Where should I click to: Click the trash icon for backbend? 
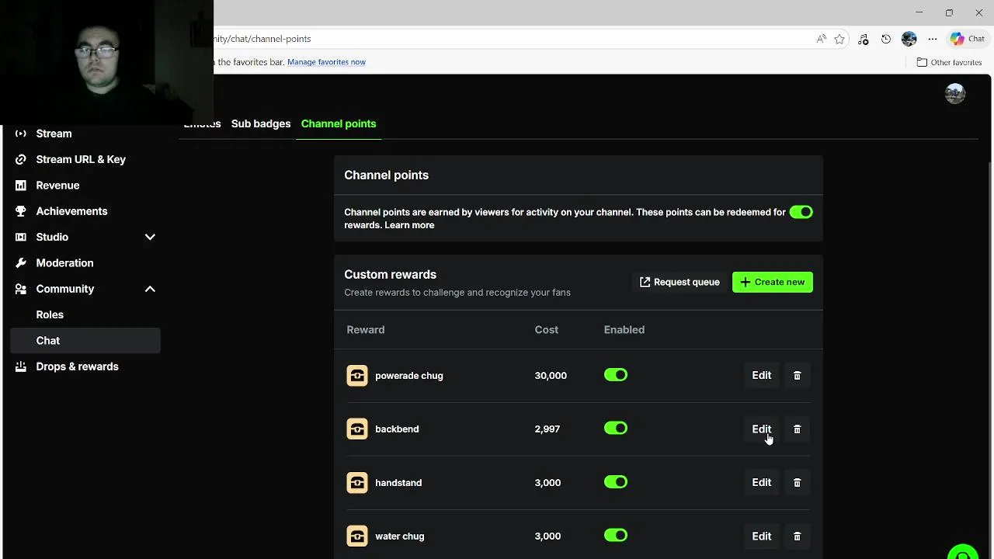pos(797,429)
